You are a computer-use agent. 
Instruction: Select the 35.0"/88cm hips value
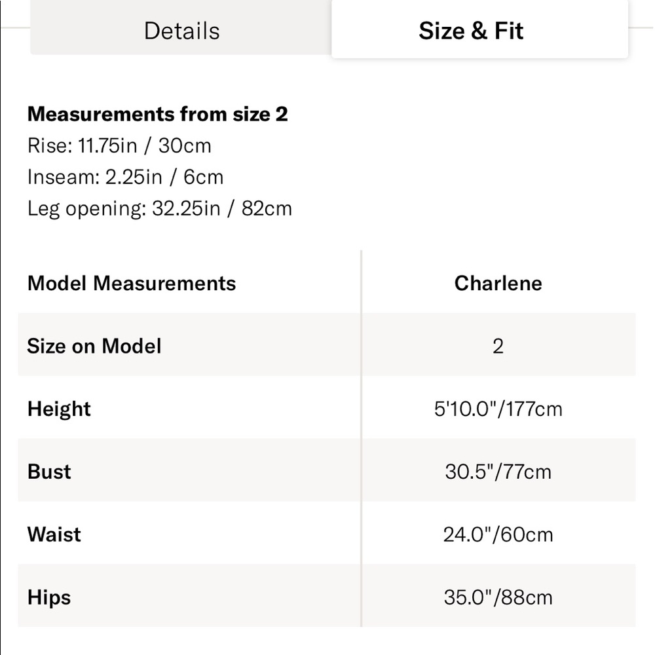pyautogui.click(x=498, y=597)
